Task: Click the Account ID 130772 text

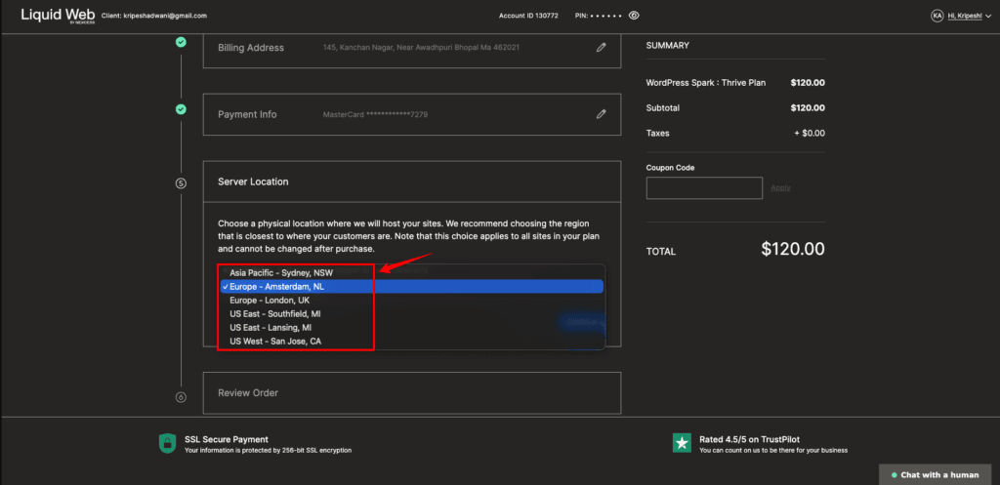Action: [528, 16]
